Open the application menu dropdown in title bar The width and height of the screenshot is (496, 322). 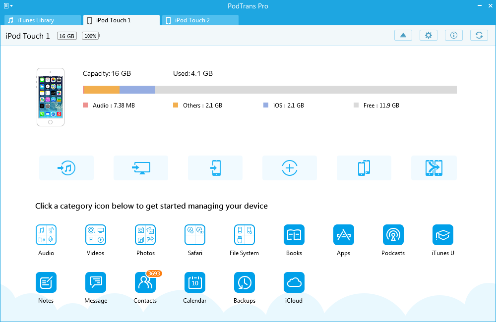click(8, 5)
